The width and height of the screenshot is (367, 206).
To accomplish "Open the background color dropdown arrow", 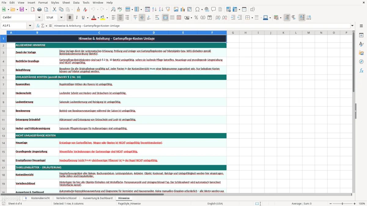I will pos(107,18).
